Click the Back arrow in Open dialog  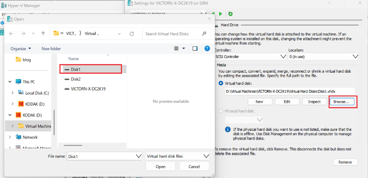[x=11, y=33]
